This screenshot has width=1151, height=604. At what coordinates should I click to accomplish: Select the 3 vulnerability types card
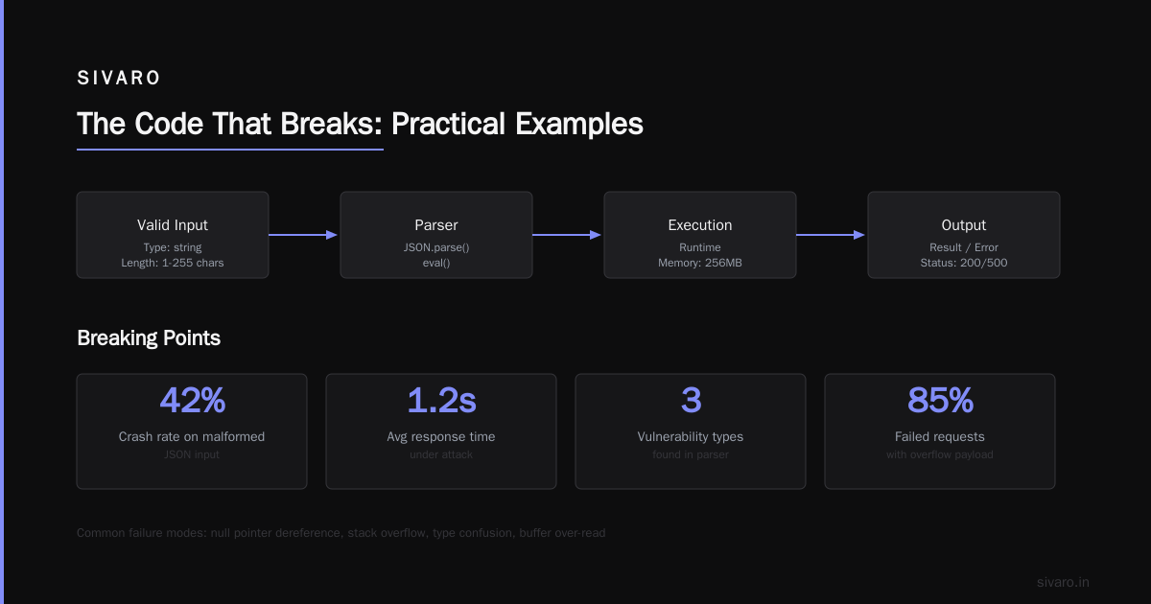click(x=691, y=431)
